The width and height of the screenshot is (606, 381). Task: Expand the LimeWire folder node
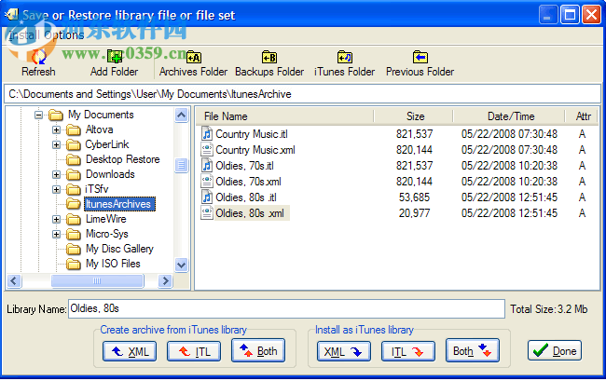56,219
